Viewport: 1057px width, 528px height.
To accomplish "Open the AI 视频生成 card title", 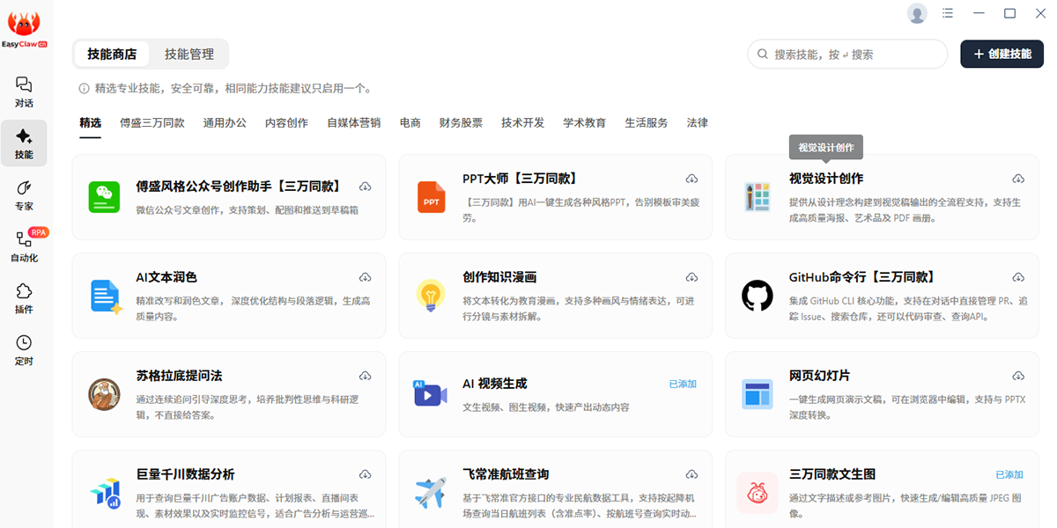I will (x=495, y=384).
